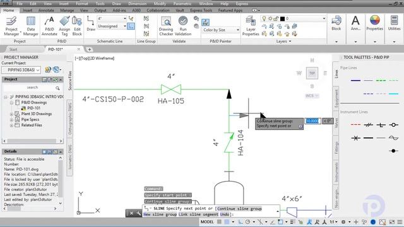Open the PIPIFNG 3DBASI current project dropdown

[21, 70]
